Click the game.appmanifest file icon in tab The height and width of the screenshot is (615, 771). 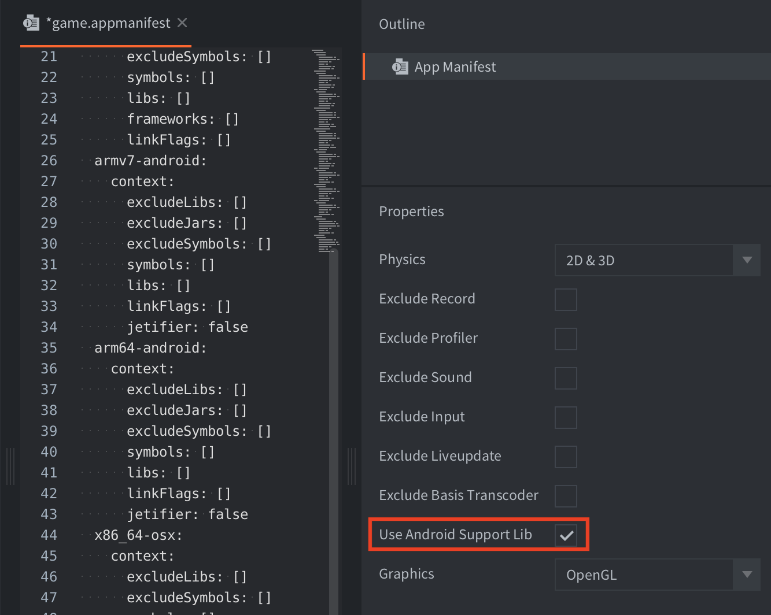pos(31,23)
